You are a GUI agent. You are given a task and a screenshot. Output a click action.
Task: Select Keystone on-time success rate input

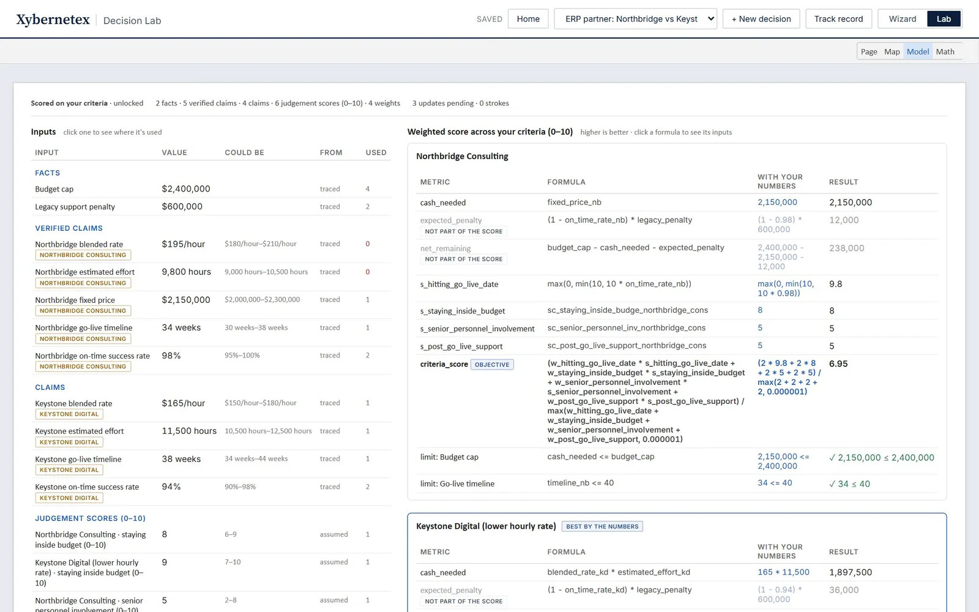211,491
